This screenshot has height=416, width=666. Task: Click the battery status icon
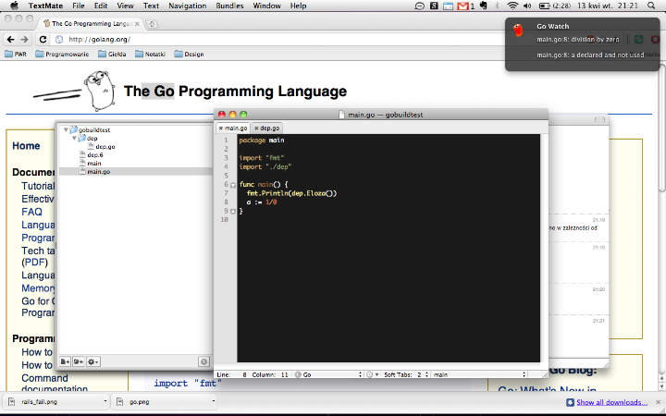pos(544,6)
